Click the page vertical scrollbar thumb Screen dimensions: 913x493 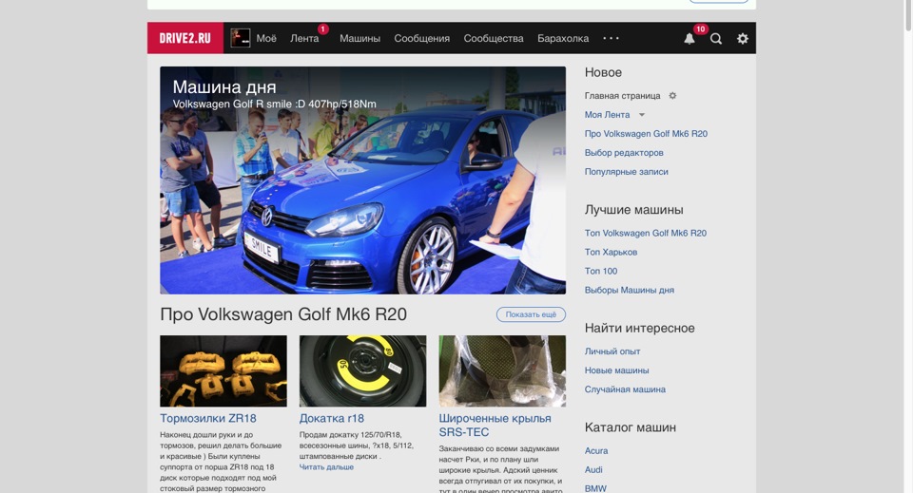908,16
